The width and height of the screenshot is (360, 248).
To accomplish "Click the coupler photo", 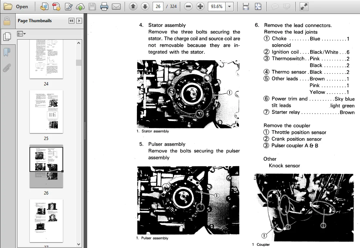I will click(304, 208).
